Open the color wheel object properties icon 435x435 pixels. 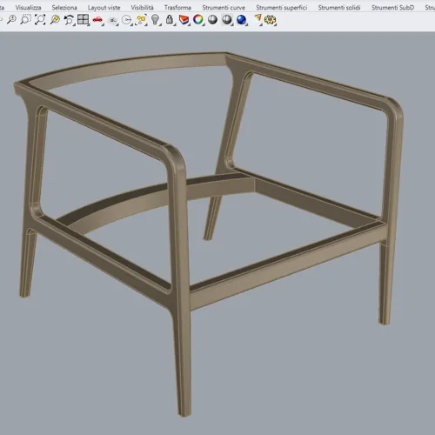click(x=198, y=20)
